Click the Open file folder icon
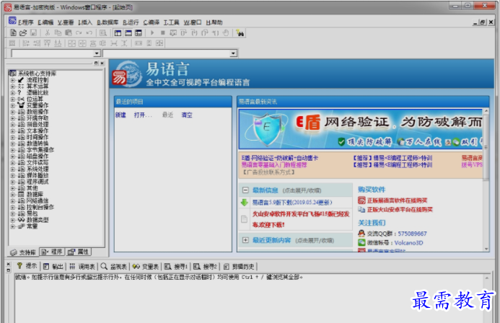 [x=23, y=32]
